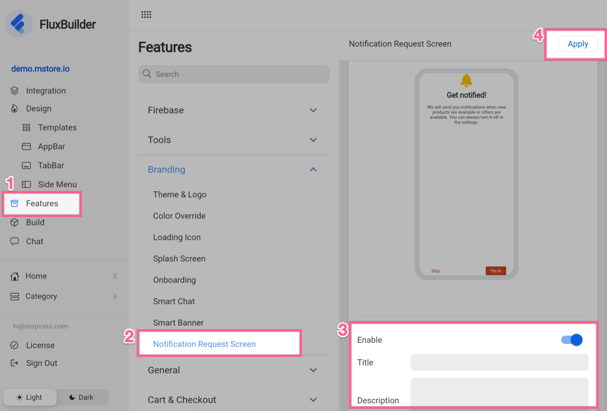Screen dimensions: 607x411
Task: Click the License badge icon
Action: coord(15,345)
